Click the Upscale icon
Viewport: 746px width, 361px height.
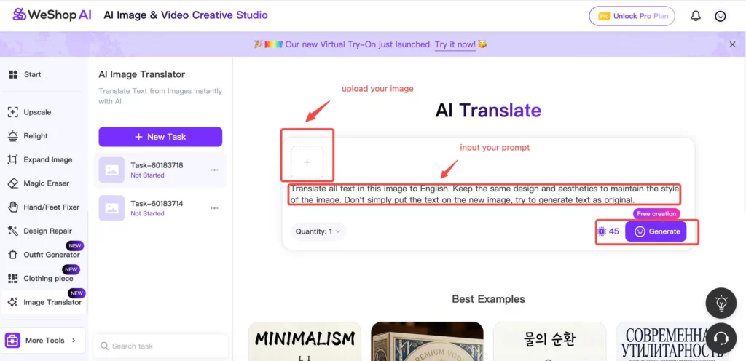pyautogui.click(x=13, y=113)
